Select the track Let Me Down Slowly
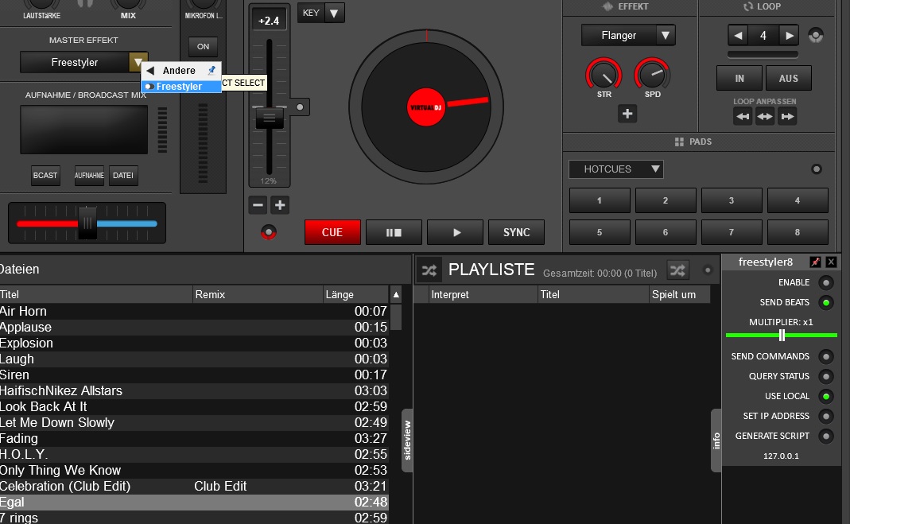 pyautogui.click(x=194, y=423)
